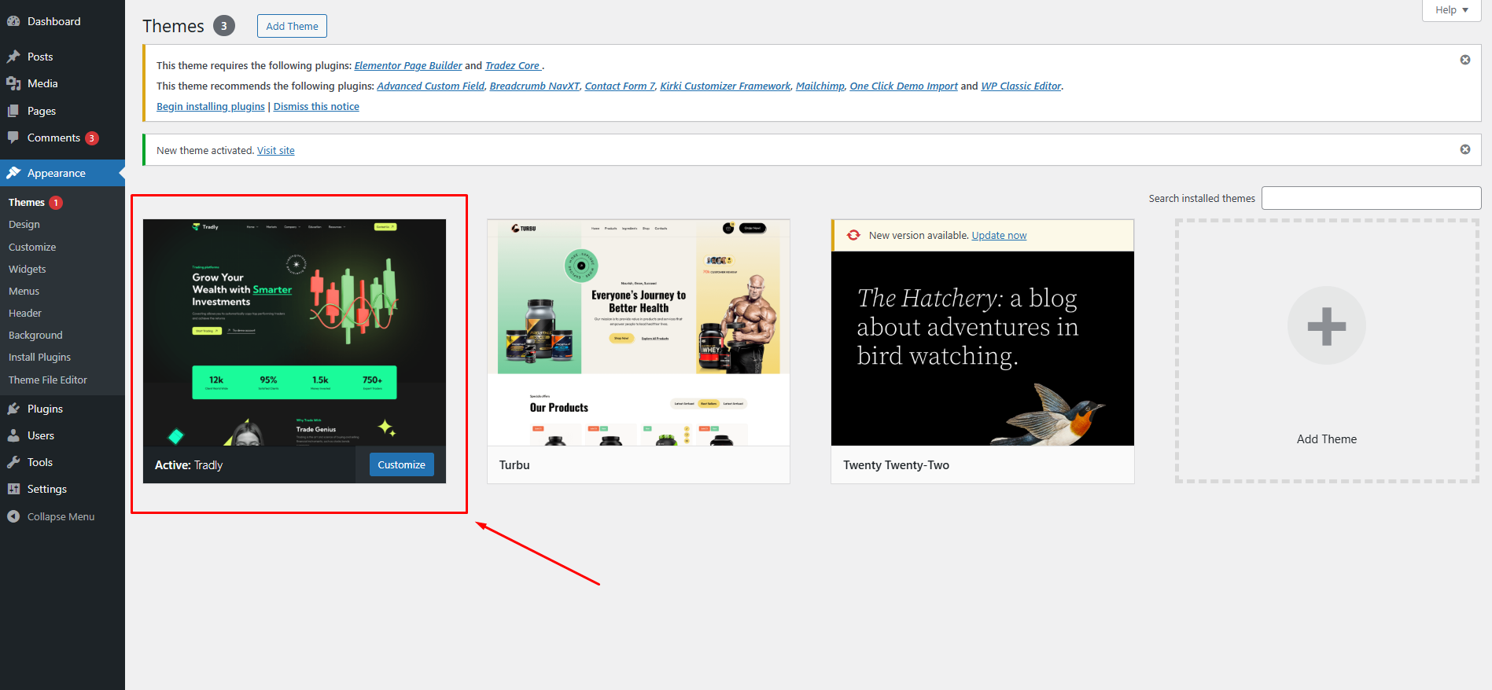Click the Collapse Menu arrow icon
Image resolution: width=1492 pixels, height=690 pixels.
click(x=13, y=516)
